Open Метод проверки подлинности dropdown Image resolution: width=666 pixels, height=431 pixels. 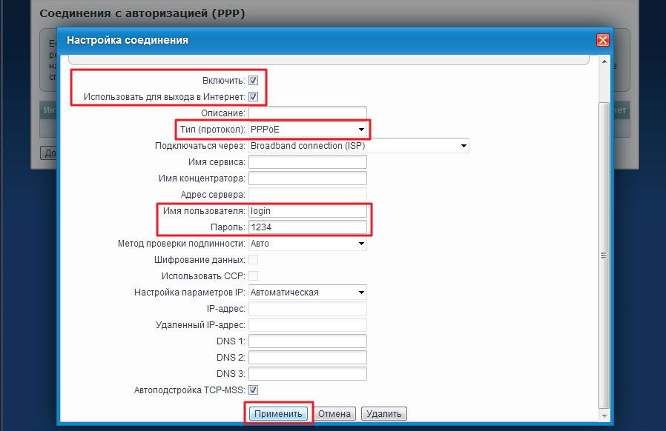coord(308,244)
